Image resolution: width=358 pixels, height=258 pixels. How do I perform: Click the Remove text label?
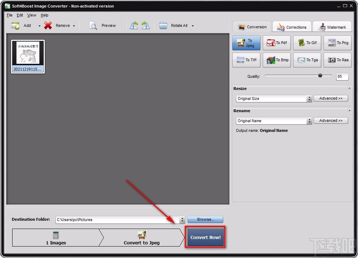(63, 25)
